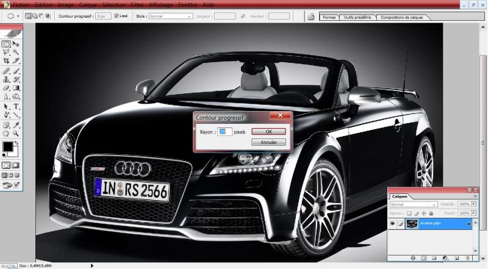Viewport: 488px width, 269px height.
Task: Select the History Brush tool
Action: tap(16, 80)
